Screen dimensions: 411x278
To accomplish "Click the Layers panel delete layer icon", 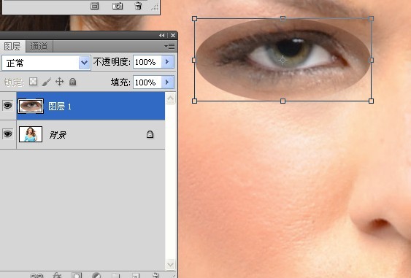I will coord(155,275).
